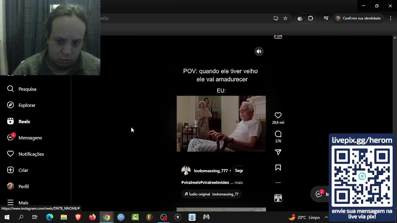Launch Microsoft Edge from taskbar
397x223 pixels.
point(50,217)
